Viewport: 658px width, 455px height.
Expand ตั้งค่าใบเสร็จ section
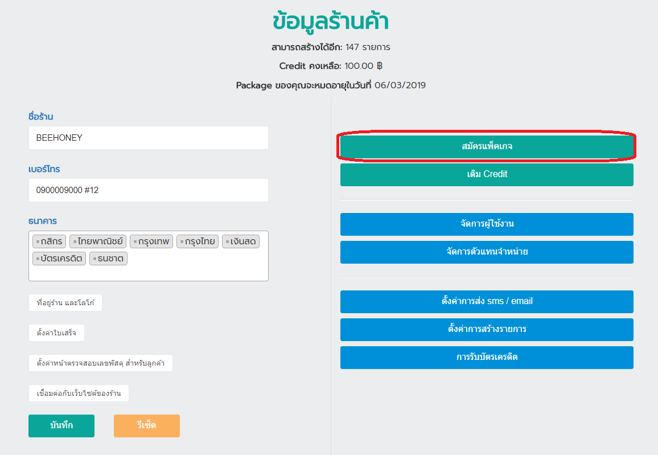(x=56, y=333)
